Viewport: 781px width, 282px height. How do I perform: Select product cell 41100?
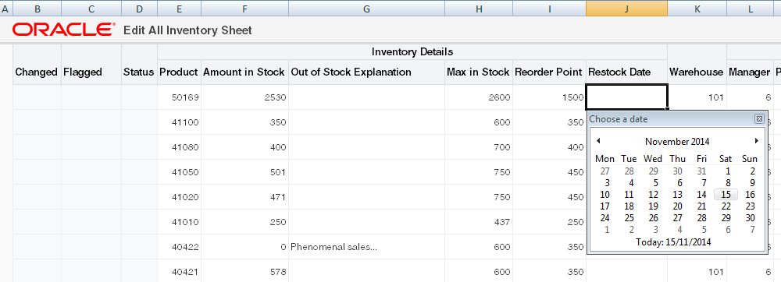[180, 122]
